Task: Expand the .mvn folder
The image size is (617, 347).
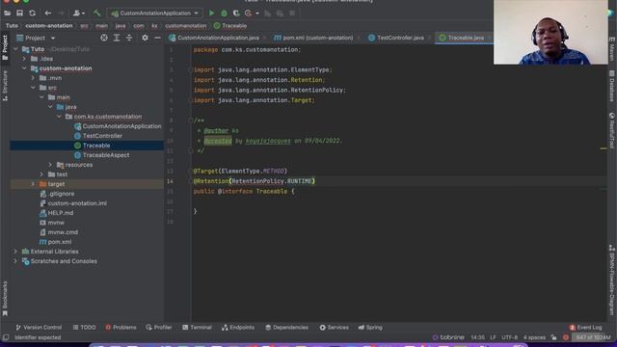Action: click(x=34, y=78)
